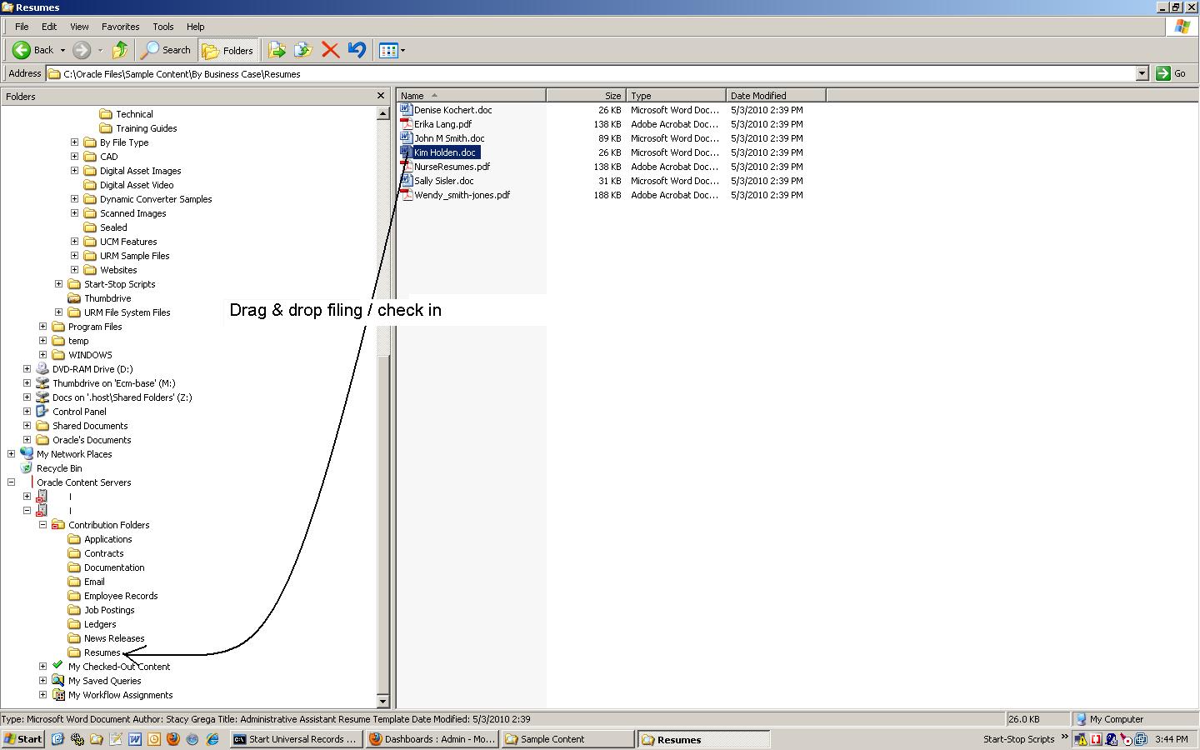The image size is (1200, 750).
Task: Click the VMware tray icon
Action: coord(1141,739)
